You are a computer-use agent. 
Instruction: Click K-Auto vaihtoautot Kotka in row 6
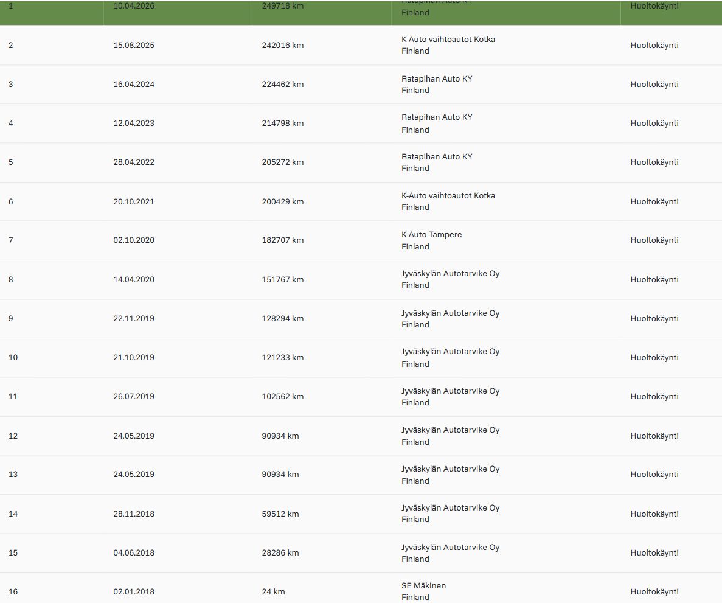448,195
